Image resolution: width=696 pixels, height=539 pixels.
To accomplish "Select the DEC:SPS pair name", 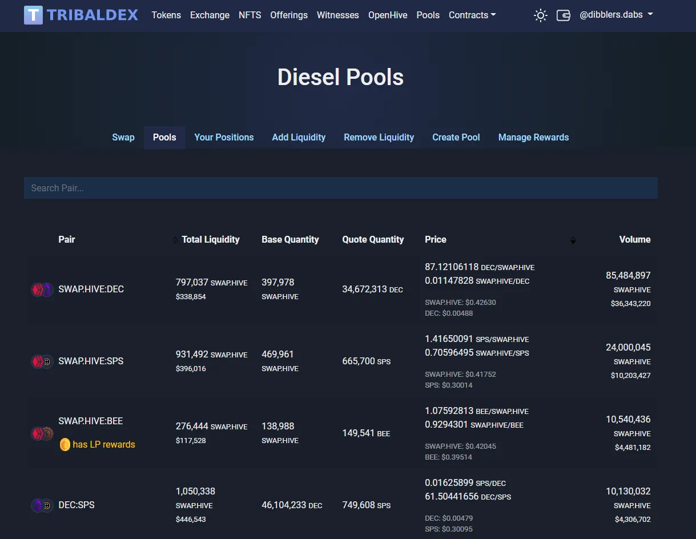I will coord(77,505).
